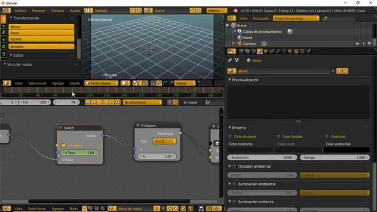377x212 pixels.
Task: Click the Escalar button
Action: 41,39
